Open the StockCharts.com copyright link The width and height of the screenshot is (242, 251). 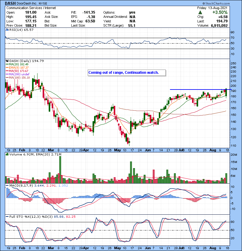[x=216, y=3]
